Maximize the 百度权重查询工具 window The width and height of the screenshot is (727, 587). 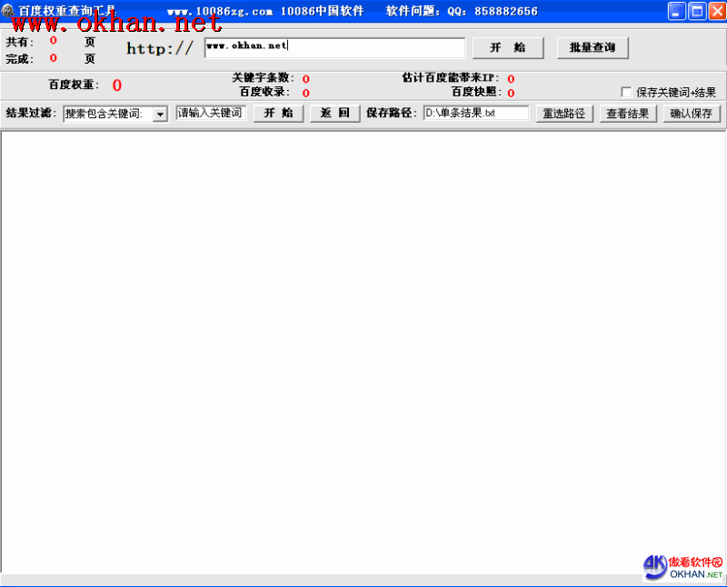click(x=697, y=11)
